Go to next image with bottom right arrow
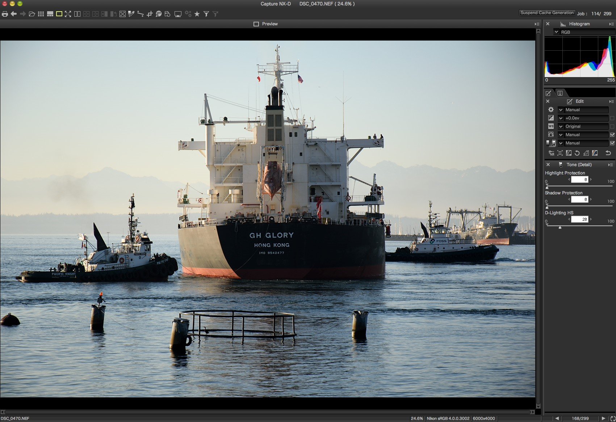 pyautogui.click(x=603, y=418)
